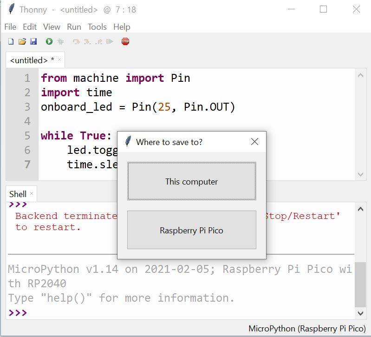
Task: Open the Run menu
Action: (x=74, y=27)
